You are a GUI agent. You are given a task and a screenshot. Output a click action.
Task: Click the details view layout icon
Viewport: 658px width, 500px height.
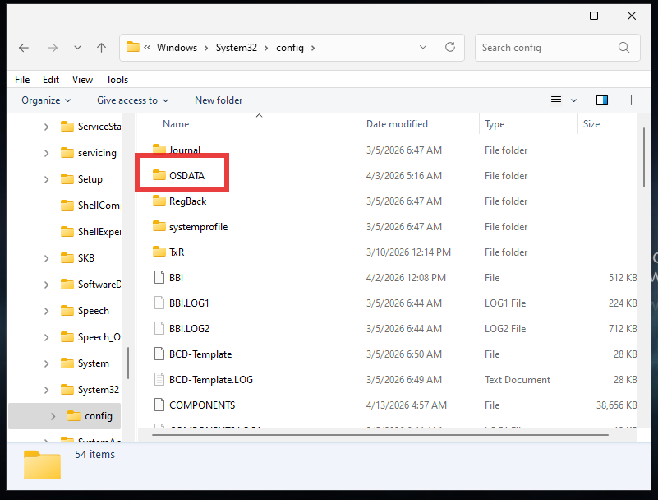(x=556, y=100)
